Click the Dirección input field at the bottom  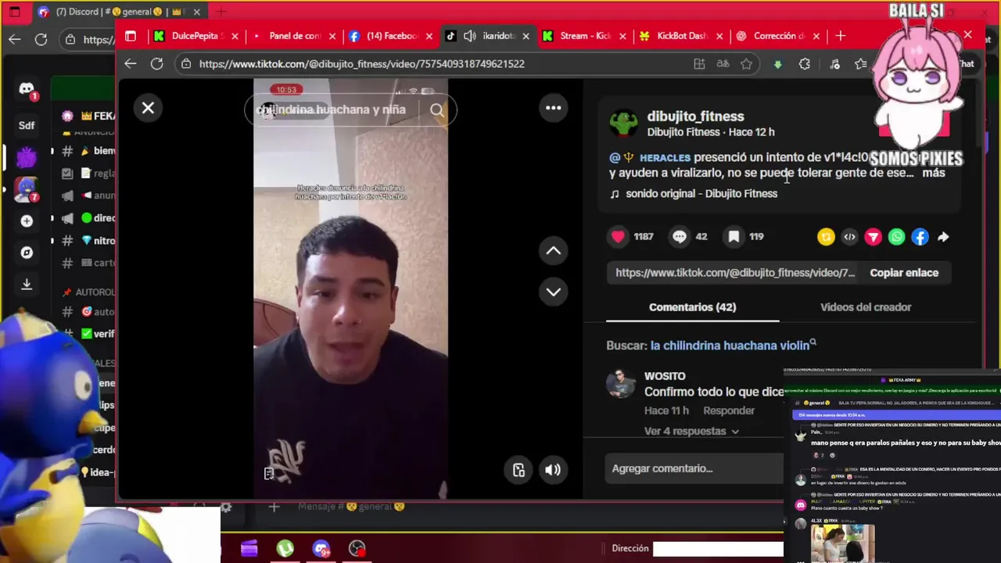(x=718, y=549)
